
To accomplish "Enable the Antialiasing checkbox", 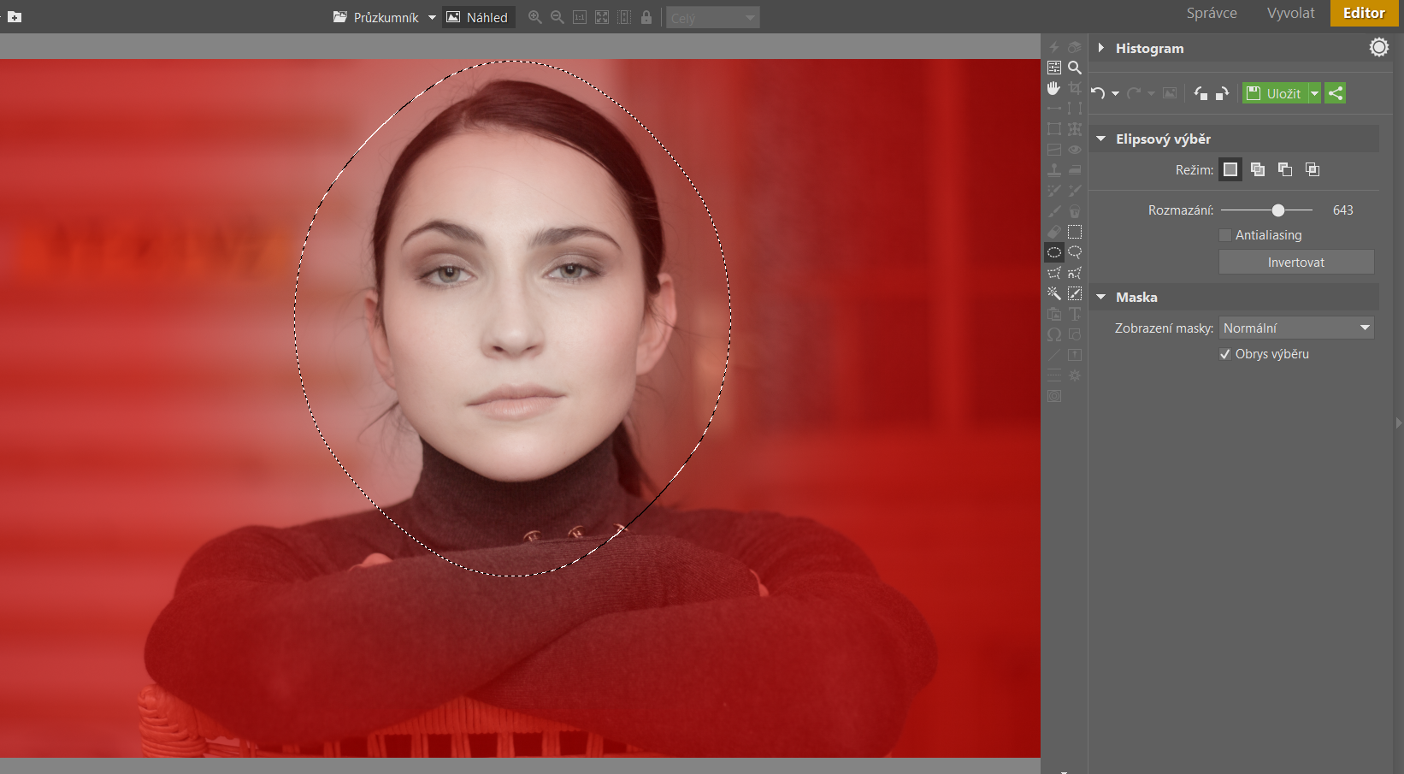I will pyautogui.click(x=1225, y=235).
